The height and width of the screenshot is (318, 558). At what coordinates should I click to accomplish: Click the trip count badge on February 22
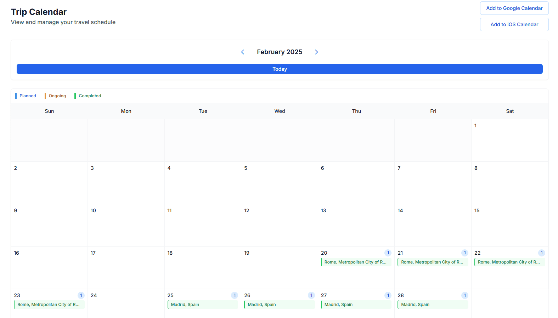coord(541,253)
